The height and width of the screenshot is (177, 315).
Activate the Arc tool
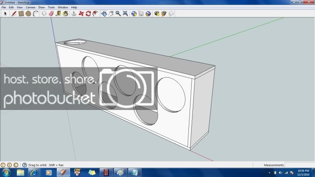(x=35, y=14)
